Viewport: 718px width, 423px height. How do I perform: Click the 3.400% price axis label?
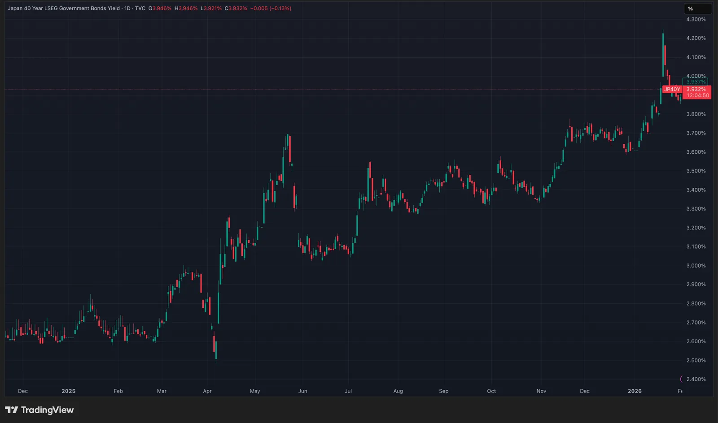click(x=696, y=190)
